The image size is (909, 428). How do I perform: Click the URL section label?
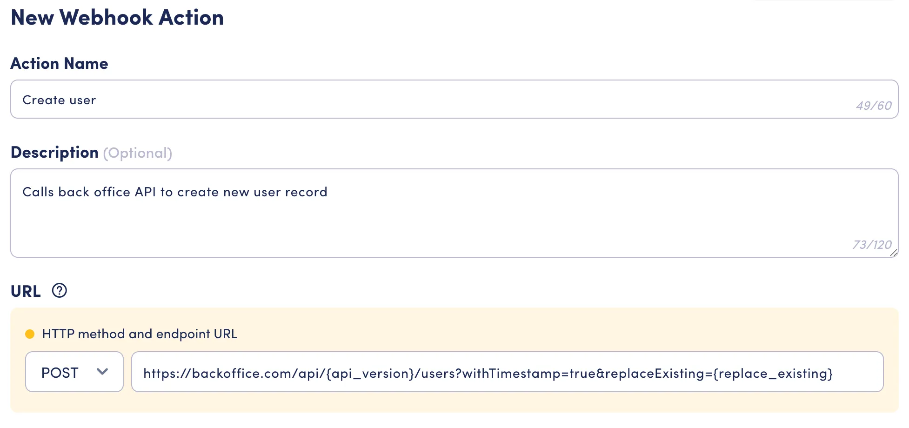click(x=26, y=291)
